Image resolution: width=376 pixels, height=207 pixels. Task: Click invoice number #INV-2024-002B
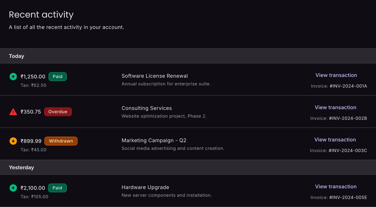pos(348,118)
